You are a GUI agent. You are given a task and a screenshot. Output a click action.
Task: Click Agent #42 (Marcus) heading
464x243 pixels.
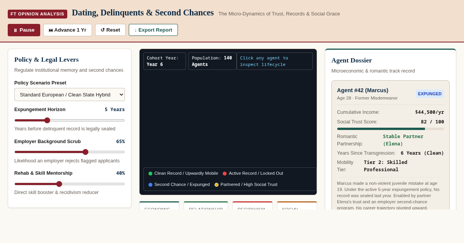363,90
